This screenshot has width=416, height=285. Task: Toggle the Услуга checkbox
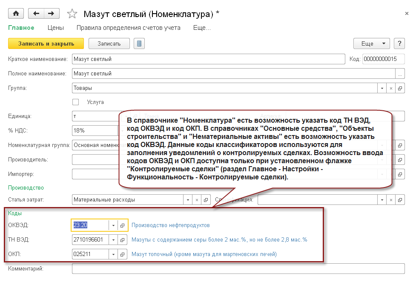[x=76, y=102]
